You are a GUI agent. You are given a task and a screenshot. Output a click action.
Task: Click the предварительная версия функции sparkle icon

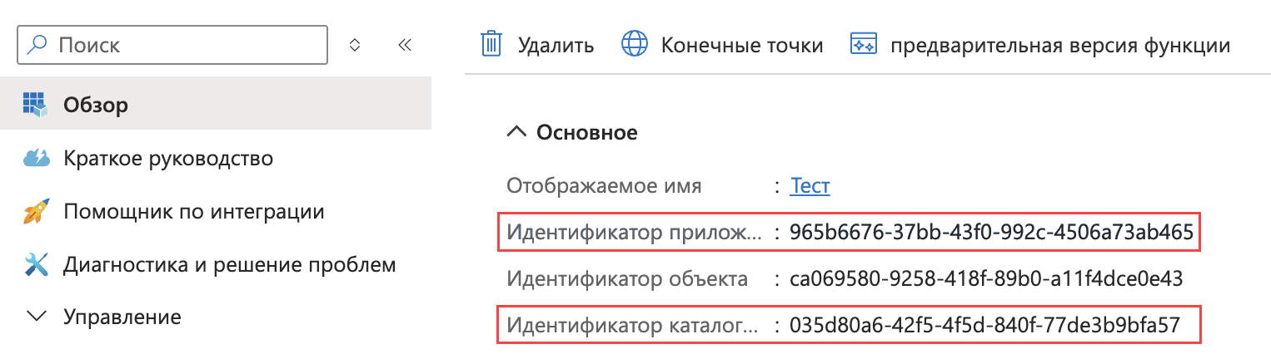863,45
